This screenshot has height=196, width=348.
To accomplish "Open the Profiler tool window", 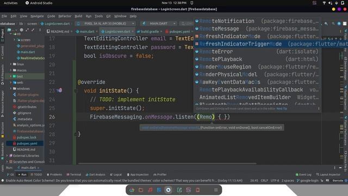I will (x=160, y=175).
